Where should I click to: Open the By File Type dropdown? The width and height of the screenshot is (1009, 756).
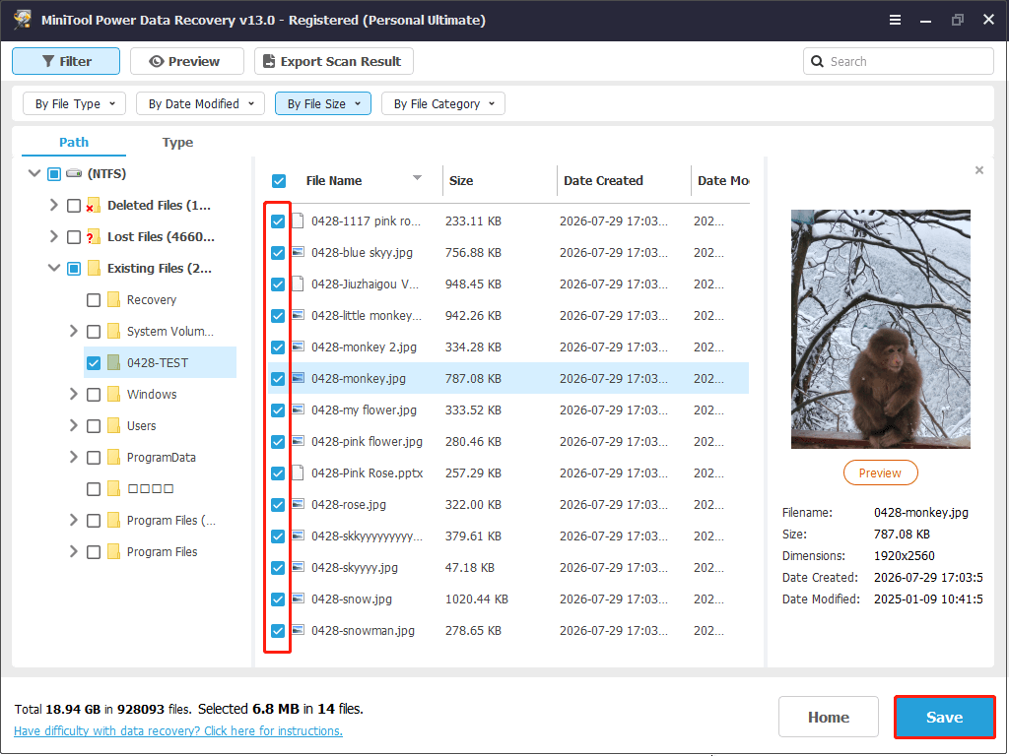coord(75,103)
